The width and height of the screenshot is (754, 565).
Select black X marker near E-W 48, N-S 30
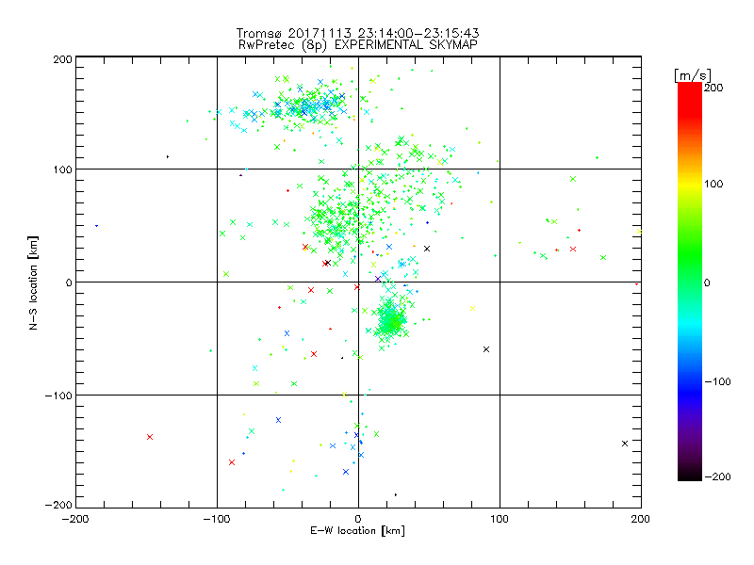point(427,249)
